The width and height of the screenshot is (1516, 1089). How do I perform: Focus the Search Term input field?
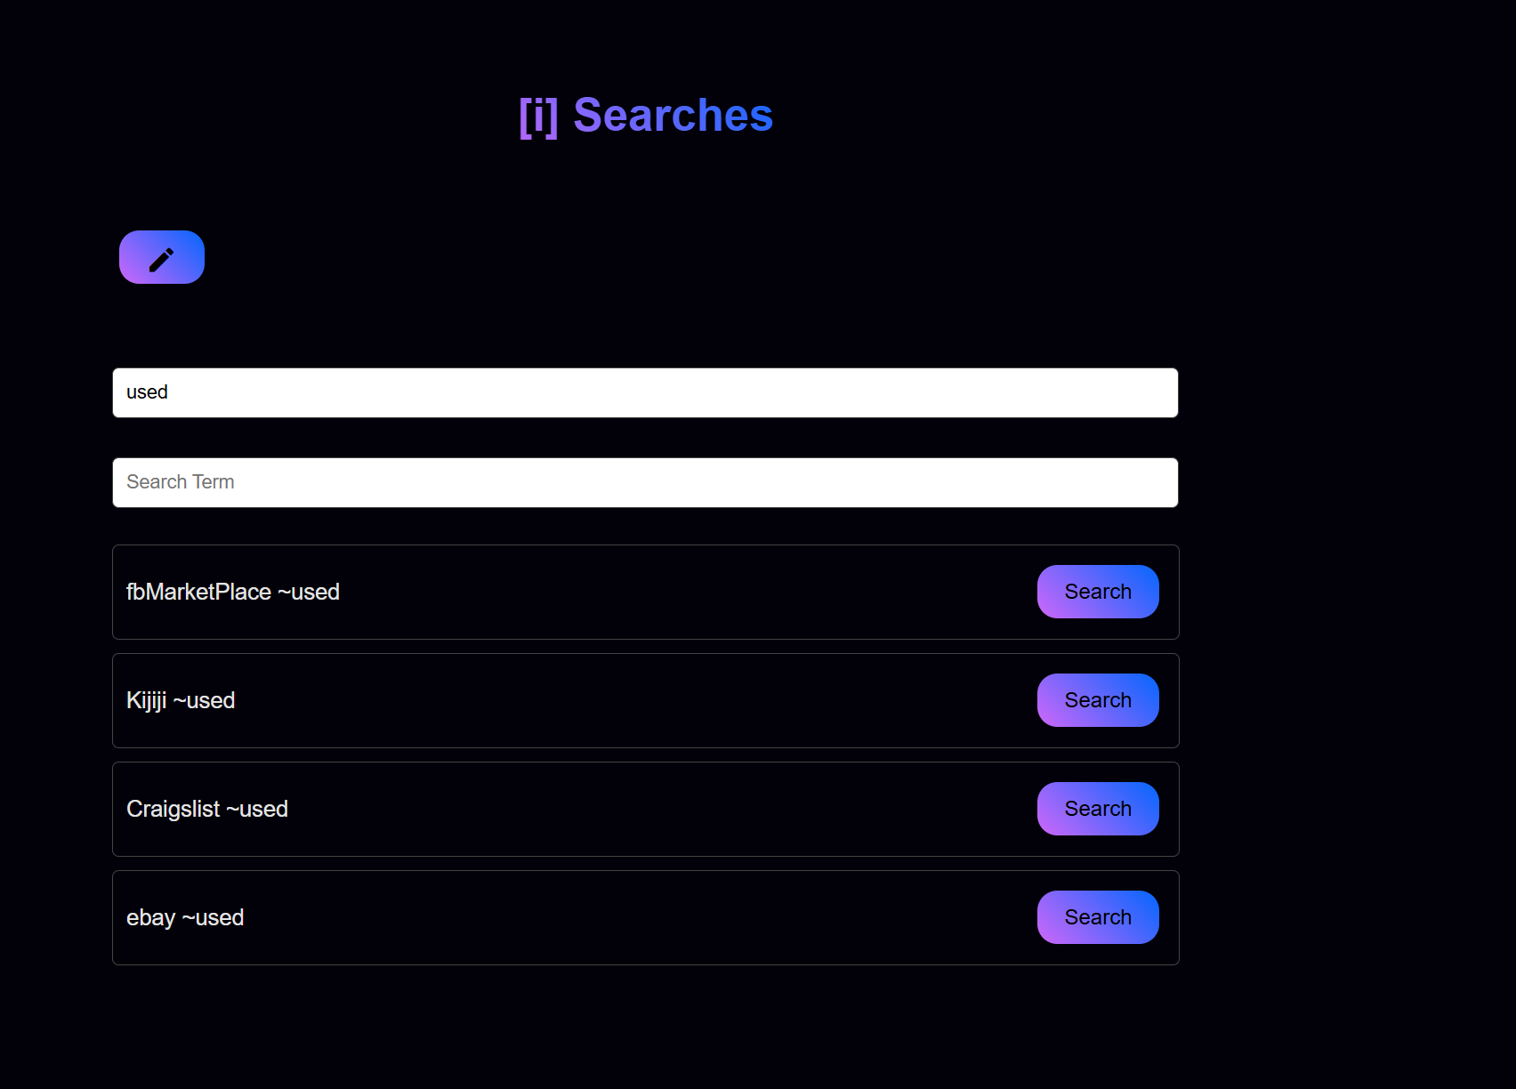coord(645,482)
